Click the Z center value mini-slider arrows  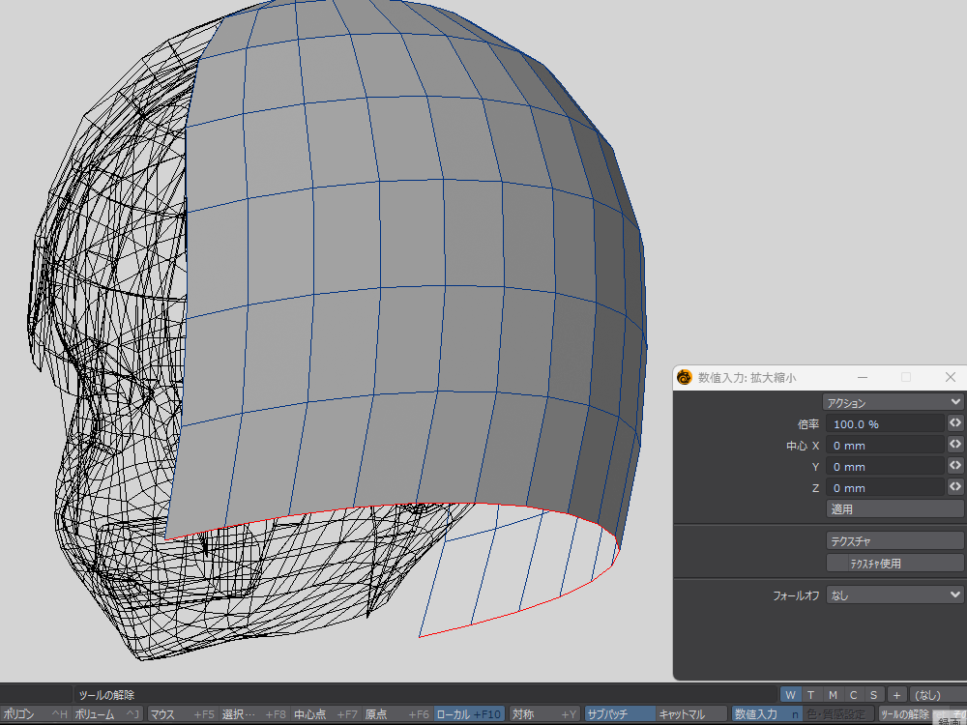(x=954, y=487)
